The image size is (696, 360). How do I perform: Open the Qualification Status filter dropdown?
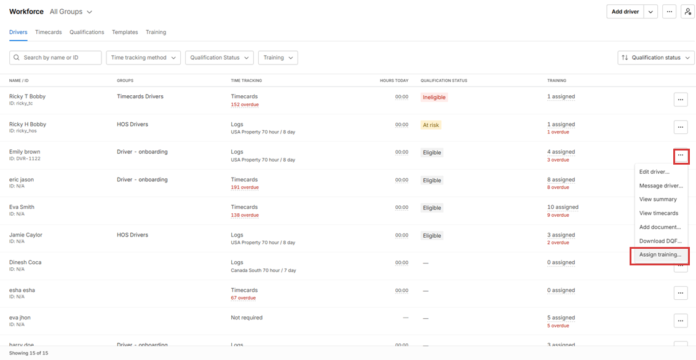tap(219, 58)
